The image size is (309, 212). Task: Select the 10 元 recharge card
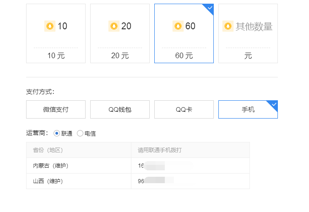(x=56, y=33)
